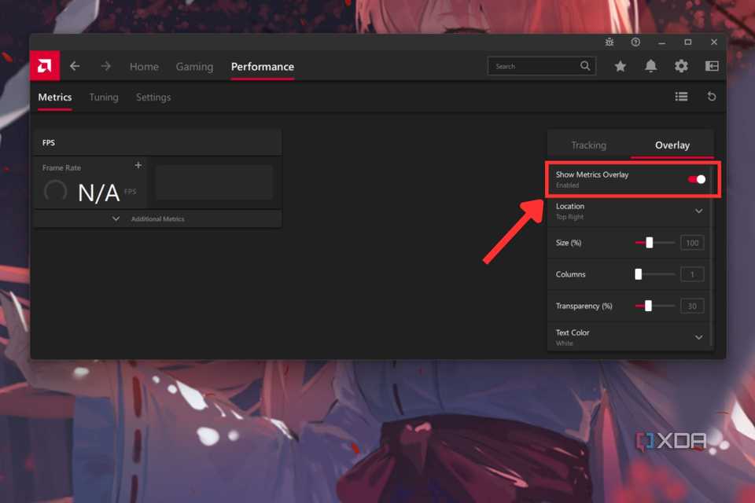Select the Tuning tab
755x503 pixels.
point(103,97)
